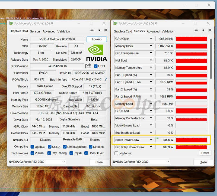217x196 pixels.
Task: Click the Lookup button
Action: pyautogui.click(x=97, y=39)
